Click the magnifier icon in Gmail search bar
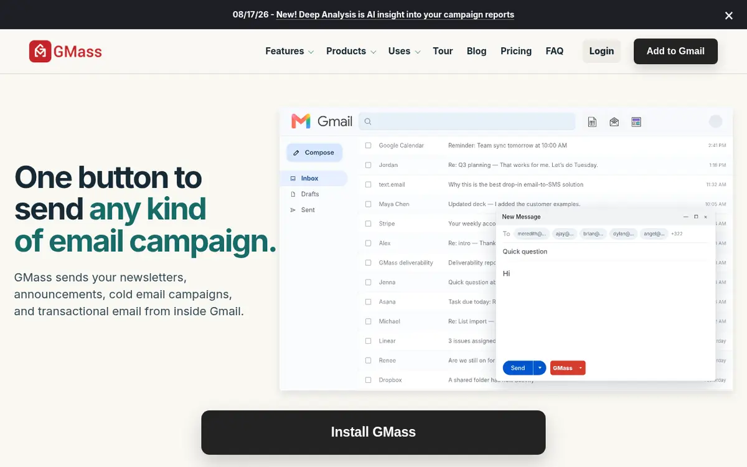Image resolution: width=747 pixels, height=467 pixels. (x=368, y=122)
